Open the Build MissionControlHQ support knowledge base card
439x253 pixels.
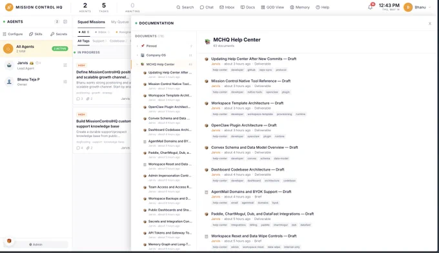[103, 131]
